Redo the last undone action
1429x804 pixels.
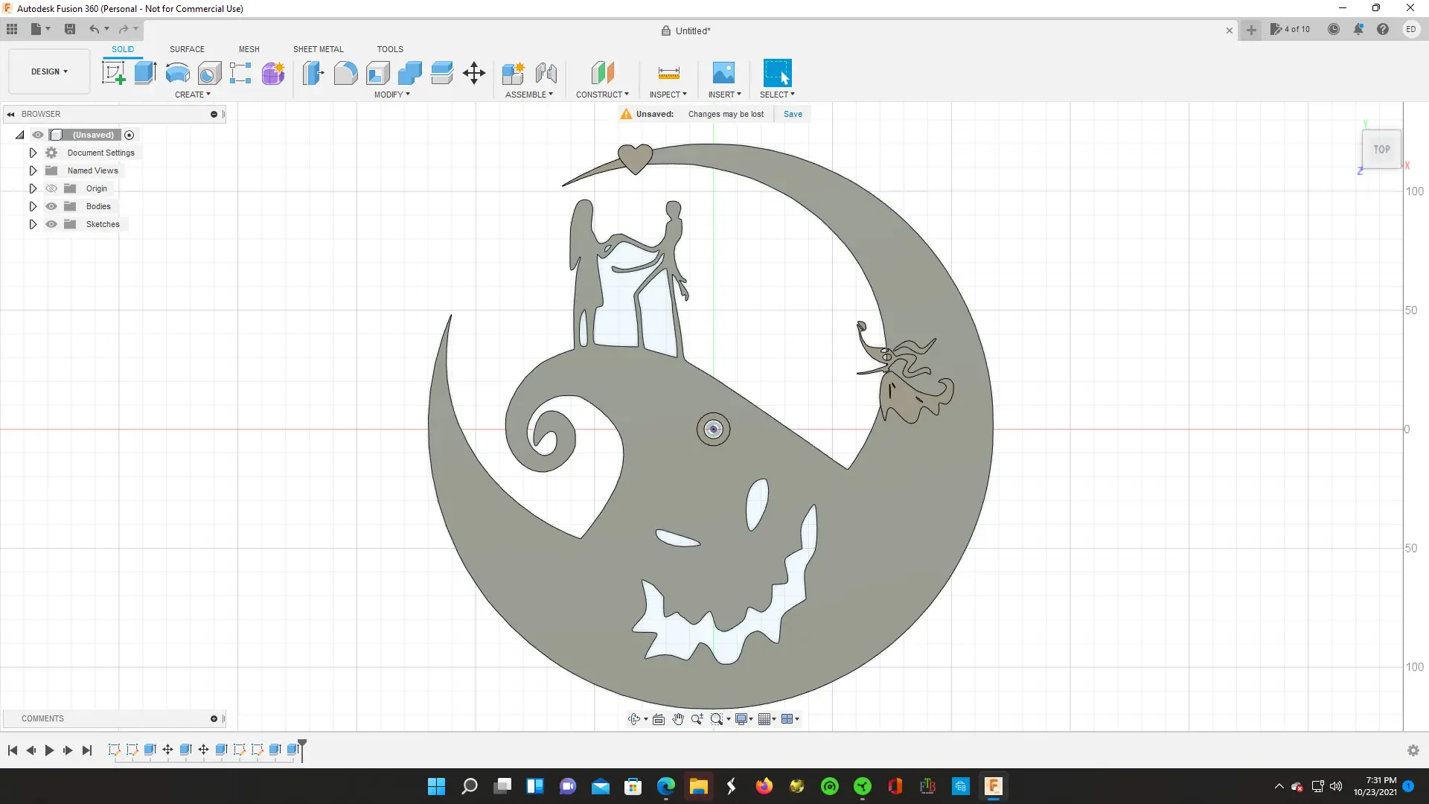coord(124,29)
